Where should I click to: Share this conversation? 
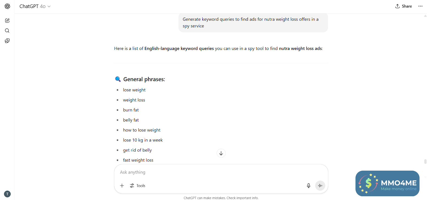404,6
